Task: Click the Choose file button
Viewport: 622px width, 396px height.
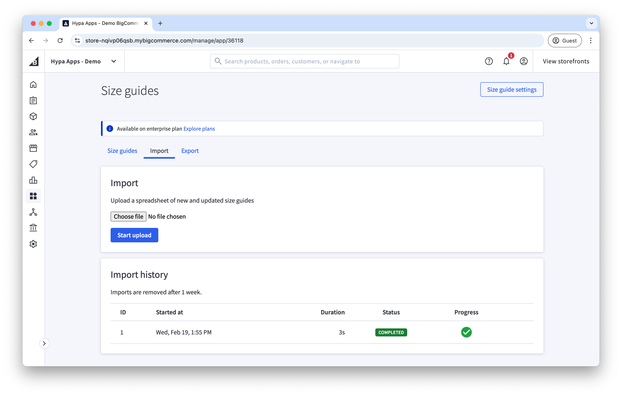Action: point(128,217)
